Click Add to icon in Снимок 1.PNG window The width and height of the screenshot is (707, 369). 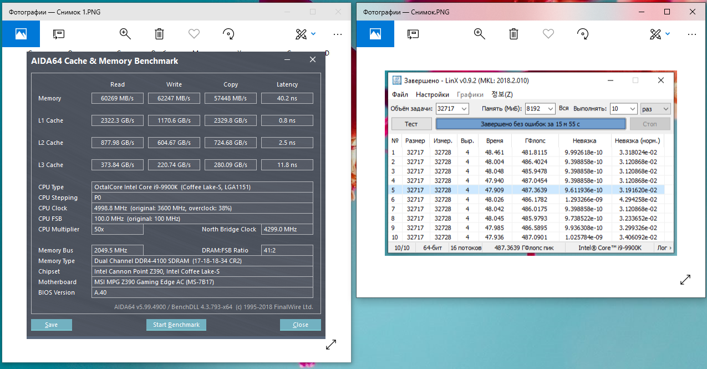click(x=58, y=34)
